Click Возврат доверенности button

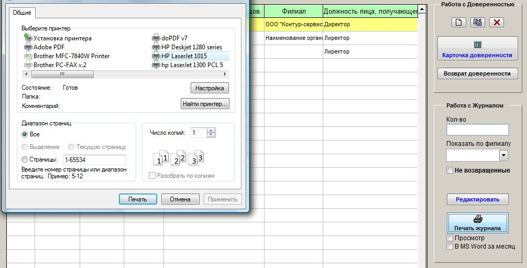pyautogui.click(x=477, y=74)
